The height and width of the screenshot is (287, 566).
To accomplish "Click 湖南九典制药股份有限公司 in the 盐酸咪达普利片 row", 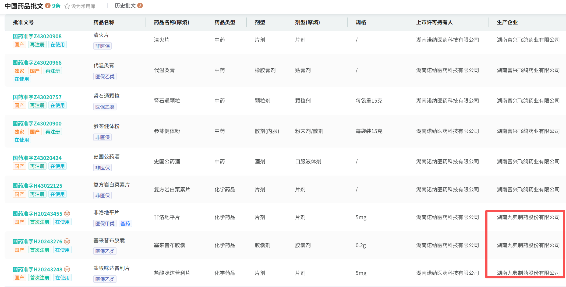I will coord(528,273).
